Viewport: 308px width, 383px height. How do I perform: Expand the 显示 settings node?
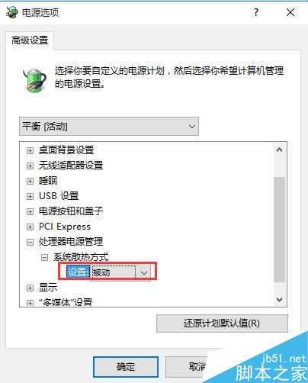[x=30, y=288]
